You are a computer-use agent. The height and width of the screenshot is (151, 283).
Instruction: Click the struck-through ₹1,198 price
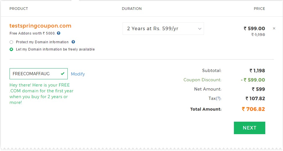tap(258, 35)
